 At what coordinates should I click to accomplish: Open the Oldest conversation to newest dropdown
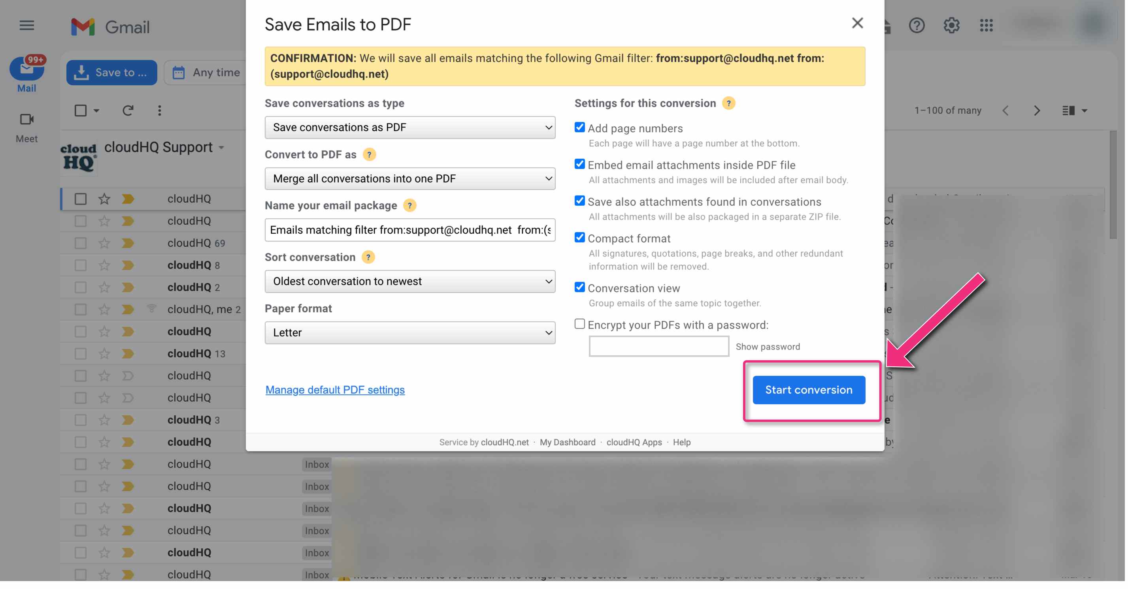(x=410, y=281)
